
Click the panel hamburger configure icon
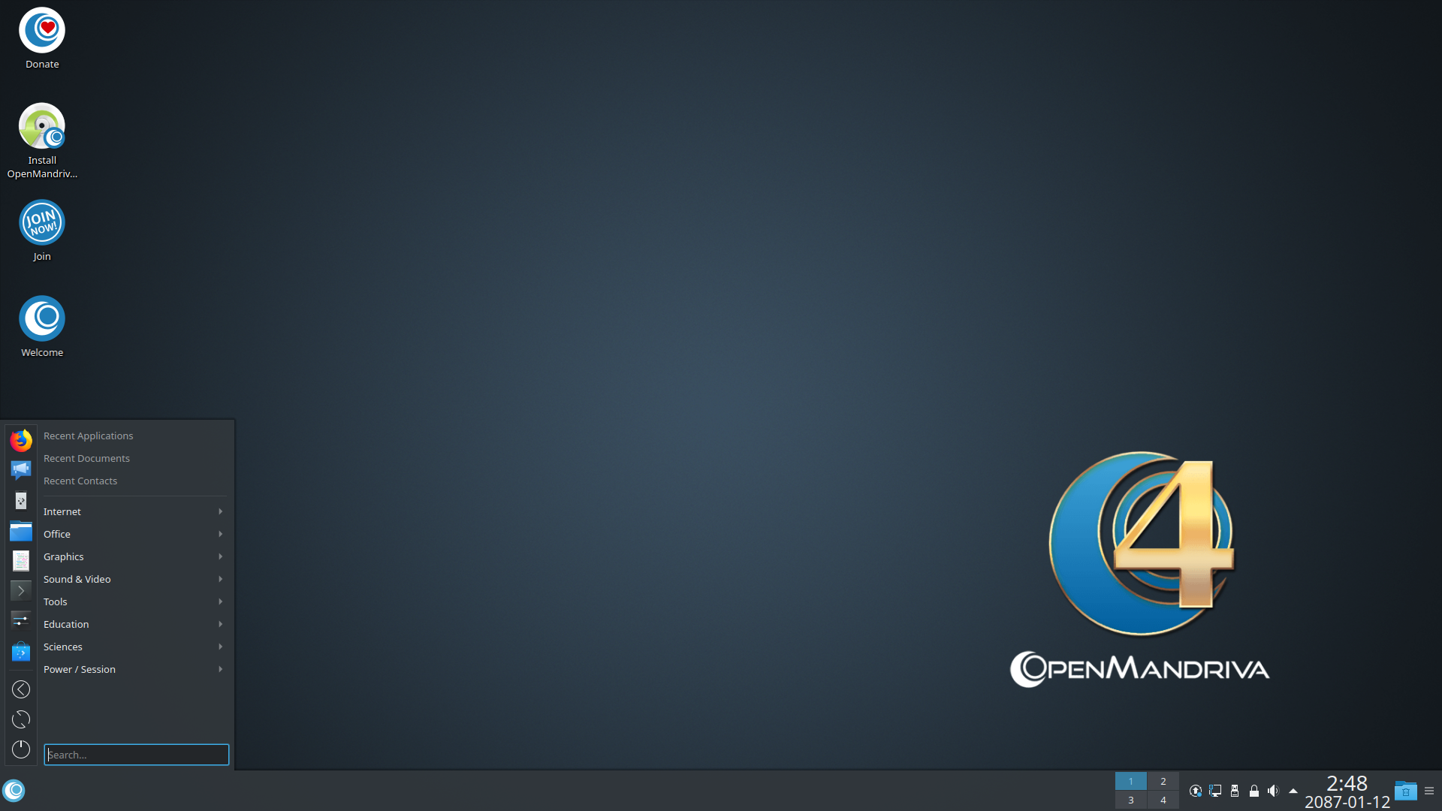[x=1429, y=791]
